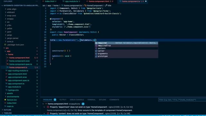Expand the zone.js folder
The height and width of the screenshot is (116, 206).
[x=10, y=42]
